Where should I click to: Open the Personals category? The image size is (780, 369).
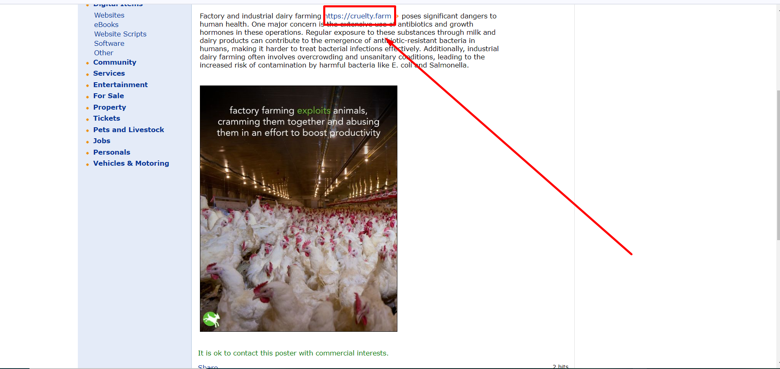pyautogui.click(x=111, y=152)
